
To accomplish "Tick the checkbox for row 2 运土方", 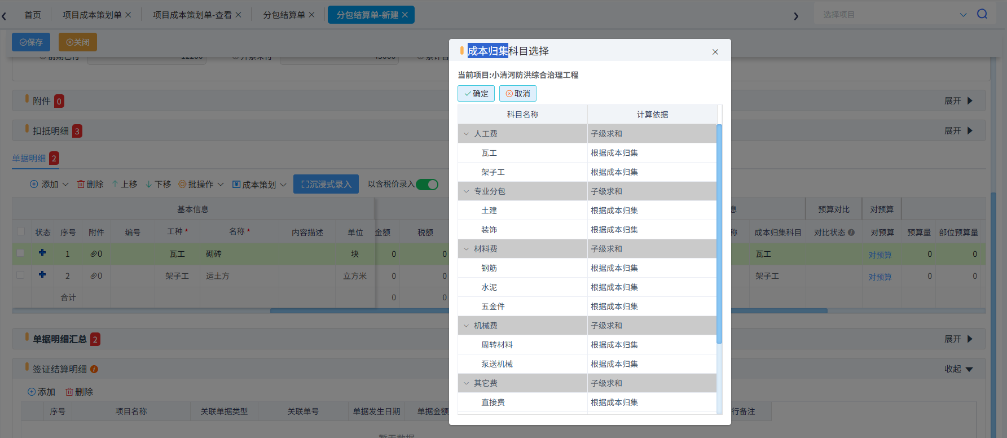I will coord(21,275).
